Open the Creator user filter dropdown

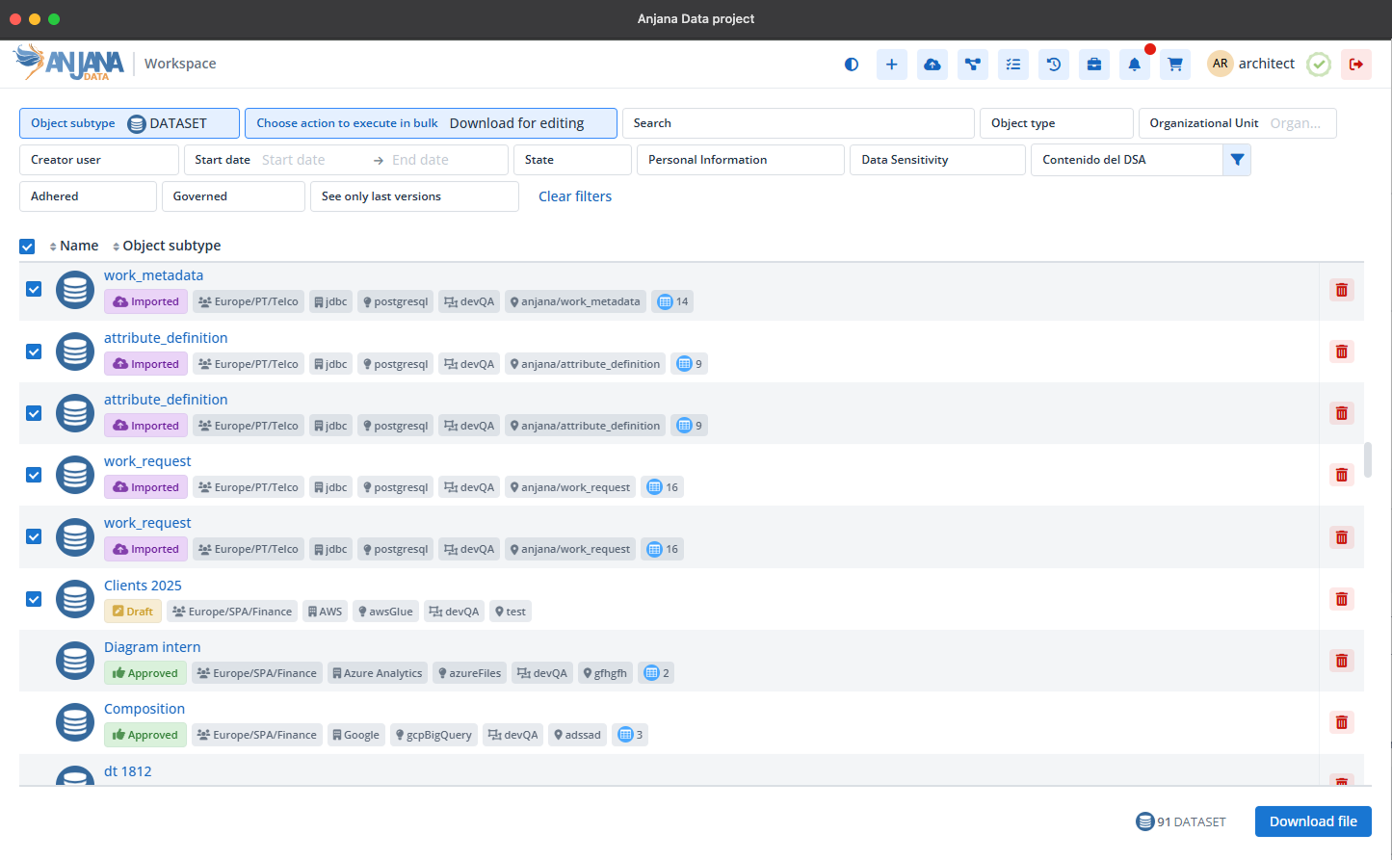point(99,160)
